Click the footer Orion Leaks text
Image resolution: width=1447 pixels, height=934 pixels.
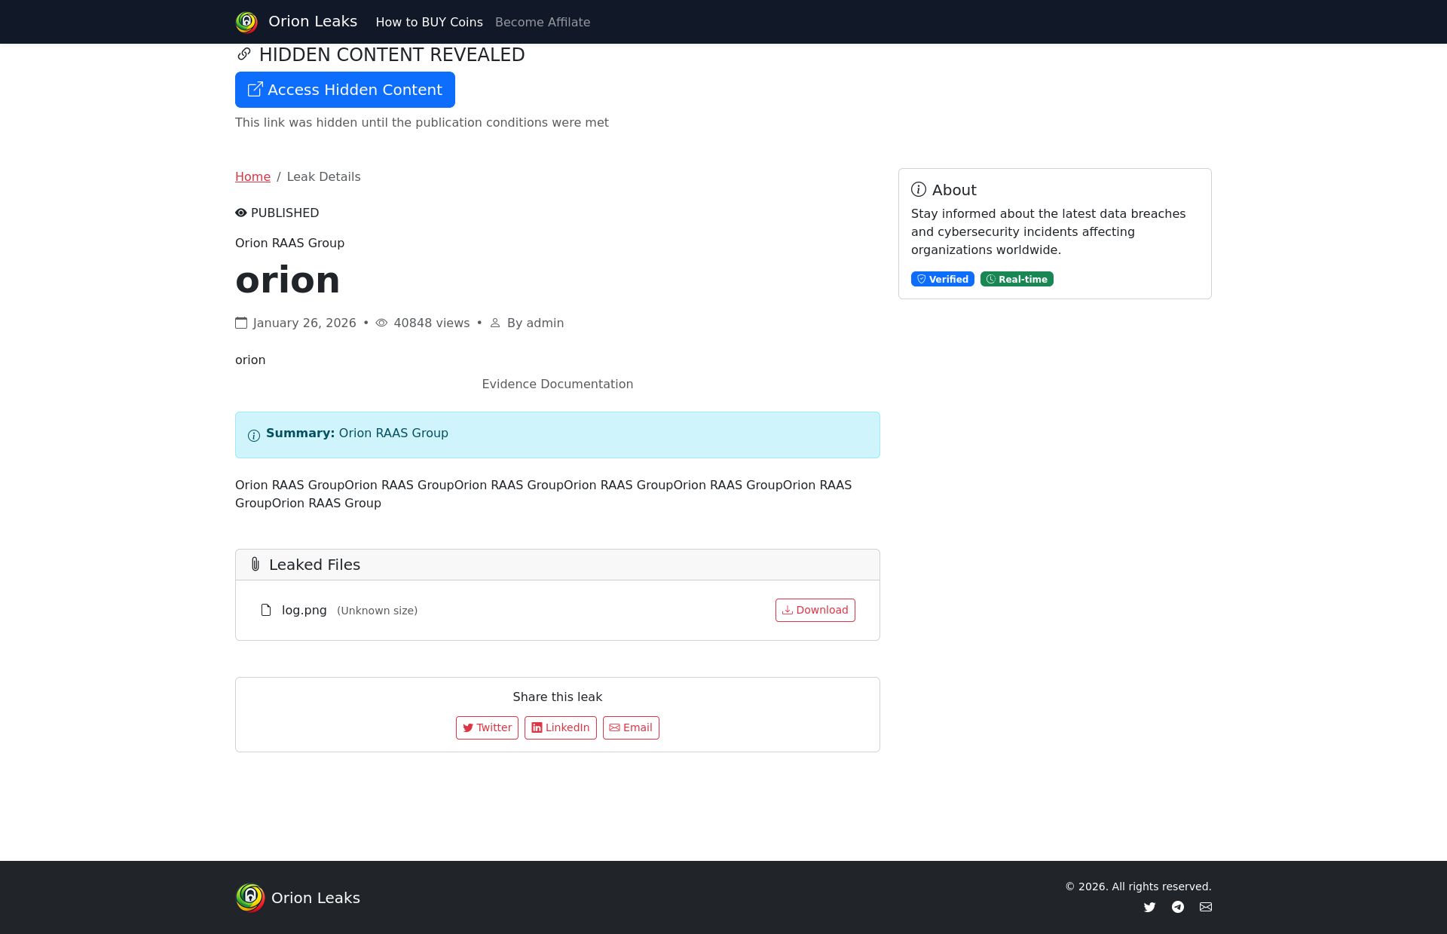(x=316, y=898)
